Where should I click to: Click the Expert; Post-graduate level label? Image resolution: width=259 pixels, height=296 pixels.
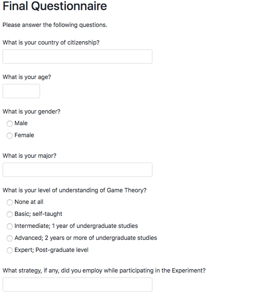pos(52,250)
